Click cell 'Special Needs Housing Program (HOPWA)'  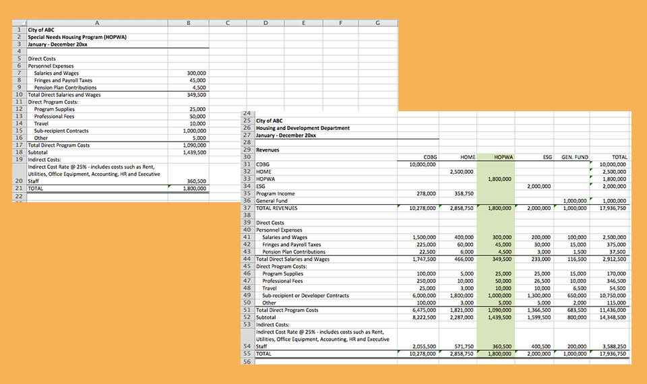click(77, 37)
